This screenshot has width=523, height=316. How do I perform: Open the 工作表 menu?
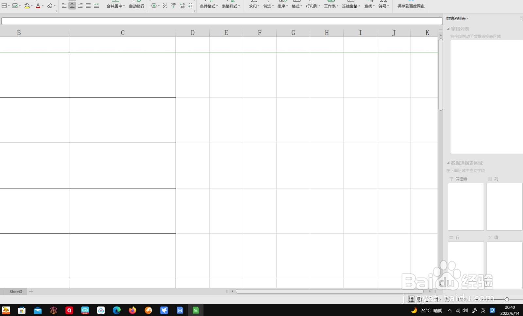click(x=331, y=6)
